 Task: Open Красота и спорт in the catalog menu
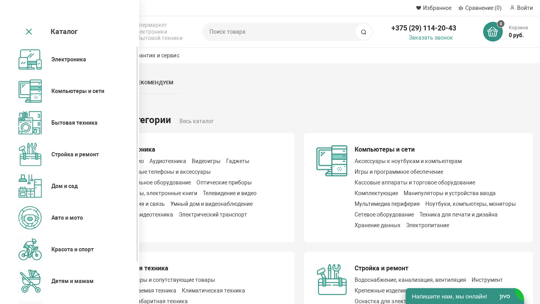pos(72,249)
